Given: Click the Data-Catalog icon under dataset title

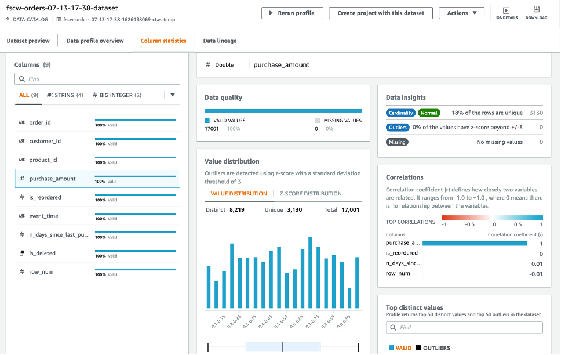Looking at the screenshot, I should click(x=8, y=19).
